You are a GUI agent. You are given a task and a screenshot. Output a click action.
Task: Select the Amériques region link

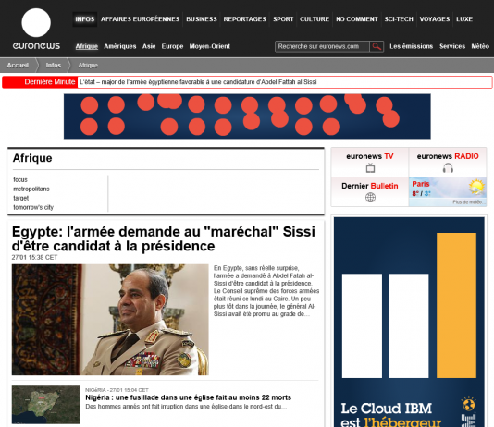120,46
